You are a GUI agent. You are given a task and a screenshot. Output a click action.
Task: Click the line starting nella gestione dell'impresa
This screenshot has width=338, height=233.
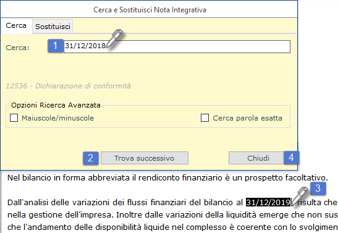172,215
